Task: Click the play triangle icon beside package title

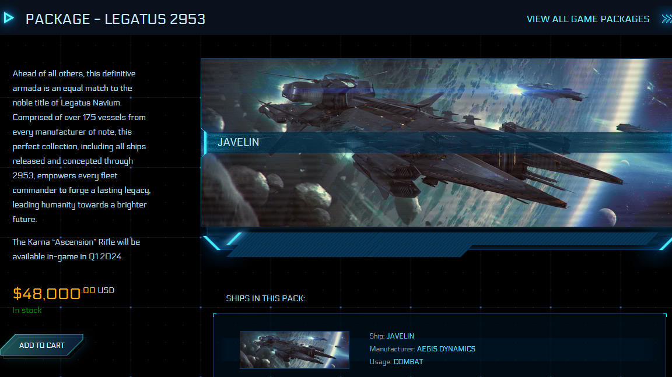Action: (9, 18)
